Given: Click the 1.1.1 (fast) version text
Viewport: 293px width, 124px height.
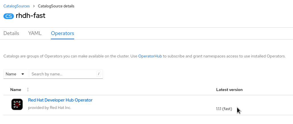Looking at the screenshot, I should click(x=224, y=109).
